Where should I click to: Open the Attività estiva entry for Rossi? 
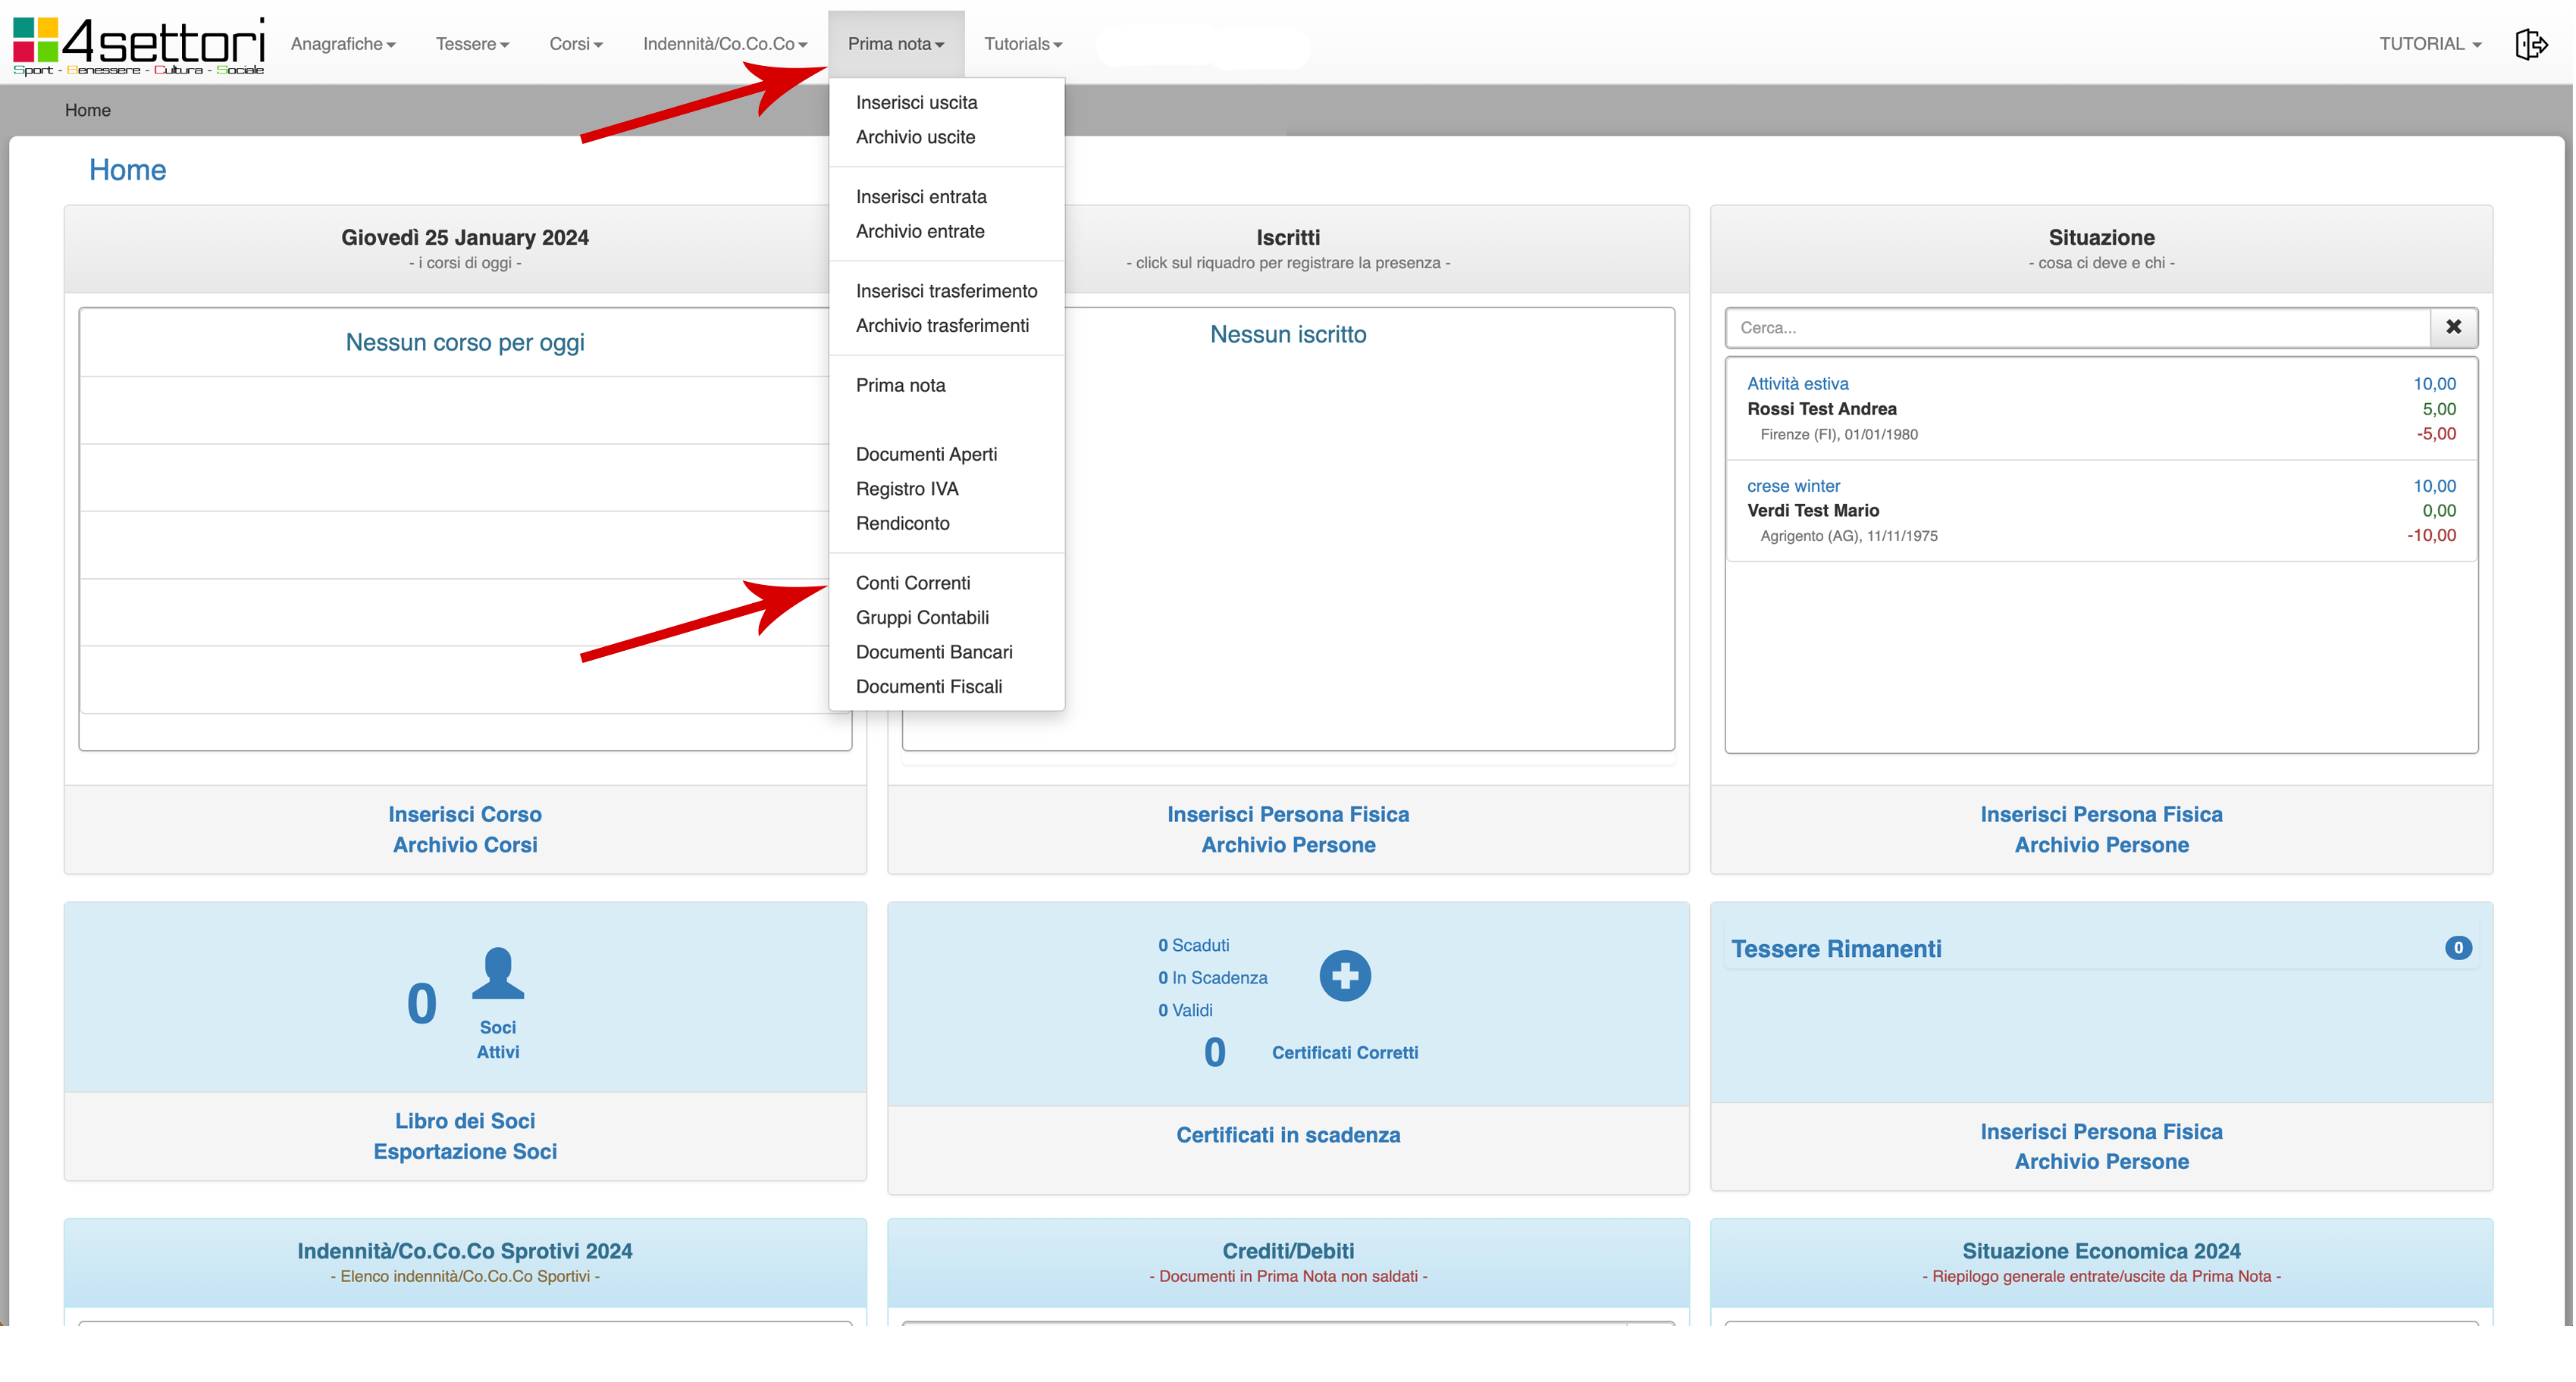(1797, 383)
